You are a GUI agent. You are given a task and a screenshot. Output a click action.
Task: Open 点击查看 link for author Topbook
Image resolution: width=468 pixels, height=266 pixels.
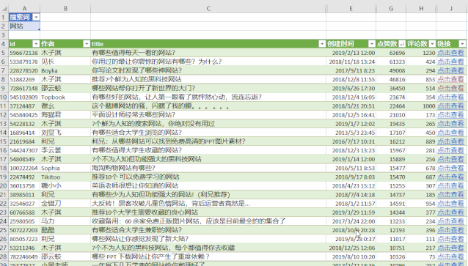450,97
